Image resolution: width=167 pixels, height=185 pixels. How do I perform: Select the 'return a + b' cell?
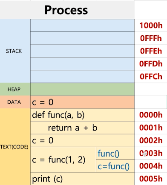(x=82, y=128)
